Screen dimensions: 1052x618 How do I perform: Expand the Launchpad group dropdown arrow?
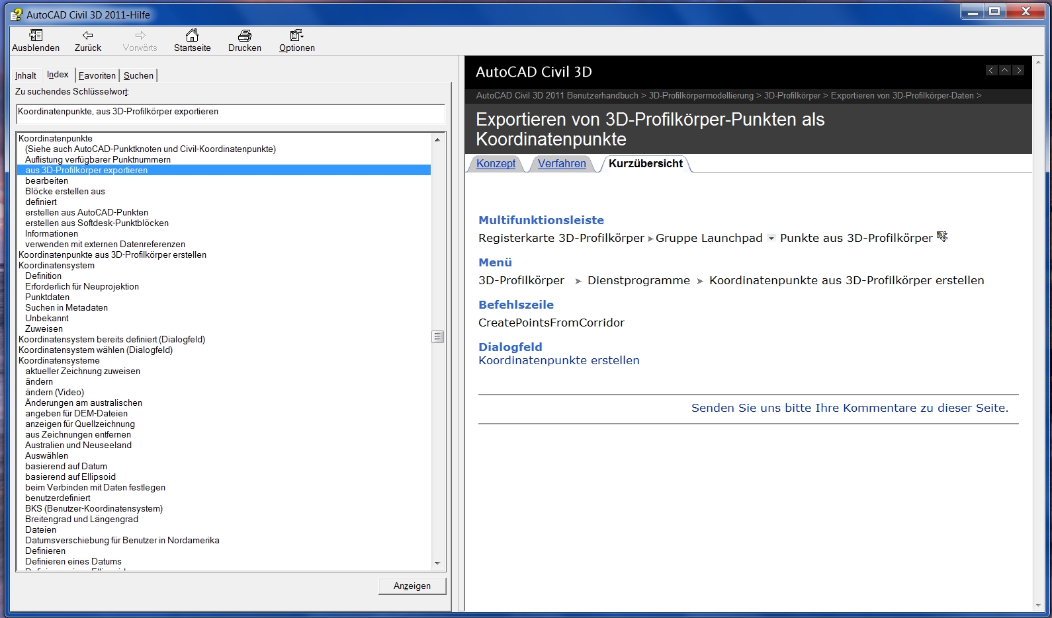point(771,238)
